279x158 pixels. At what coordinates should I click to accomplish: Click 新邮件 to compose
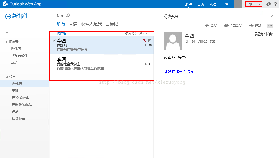(20, 16)
